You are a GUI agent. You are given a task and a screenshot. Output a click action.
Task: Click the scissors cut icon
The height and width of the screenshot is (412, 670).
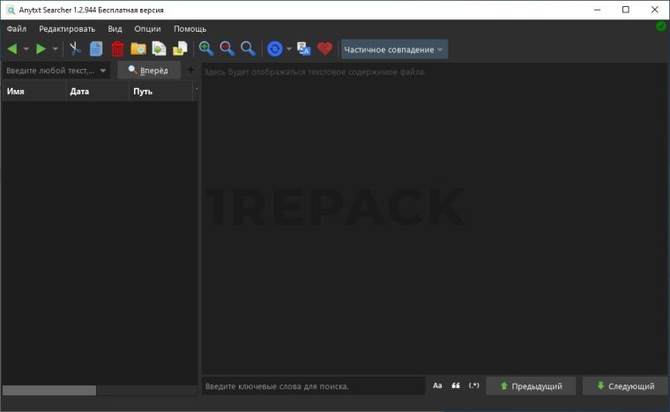75,49
